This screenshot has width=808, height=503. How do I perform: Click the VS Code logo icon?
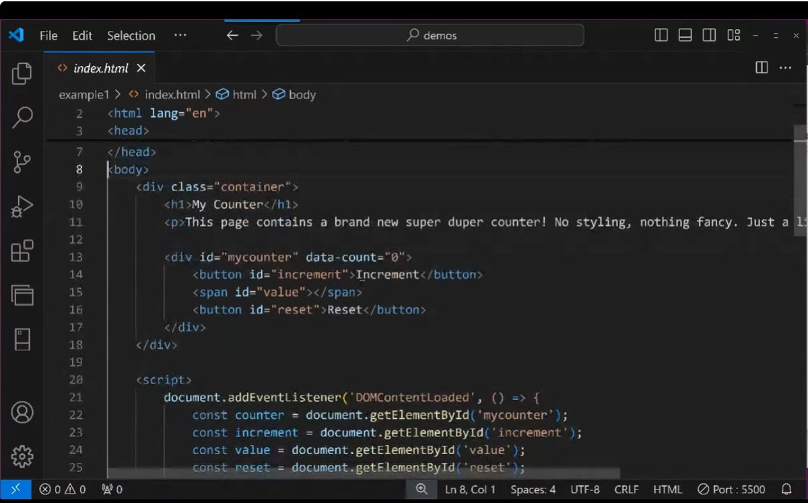pyautogui.click(x=16, y=35)
